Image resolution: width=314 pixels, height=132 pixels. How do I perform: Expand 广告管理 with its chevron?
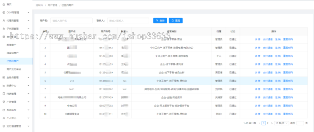[x=29, y=102]
